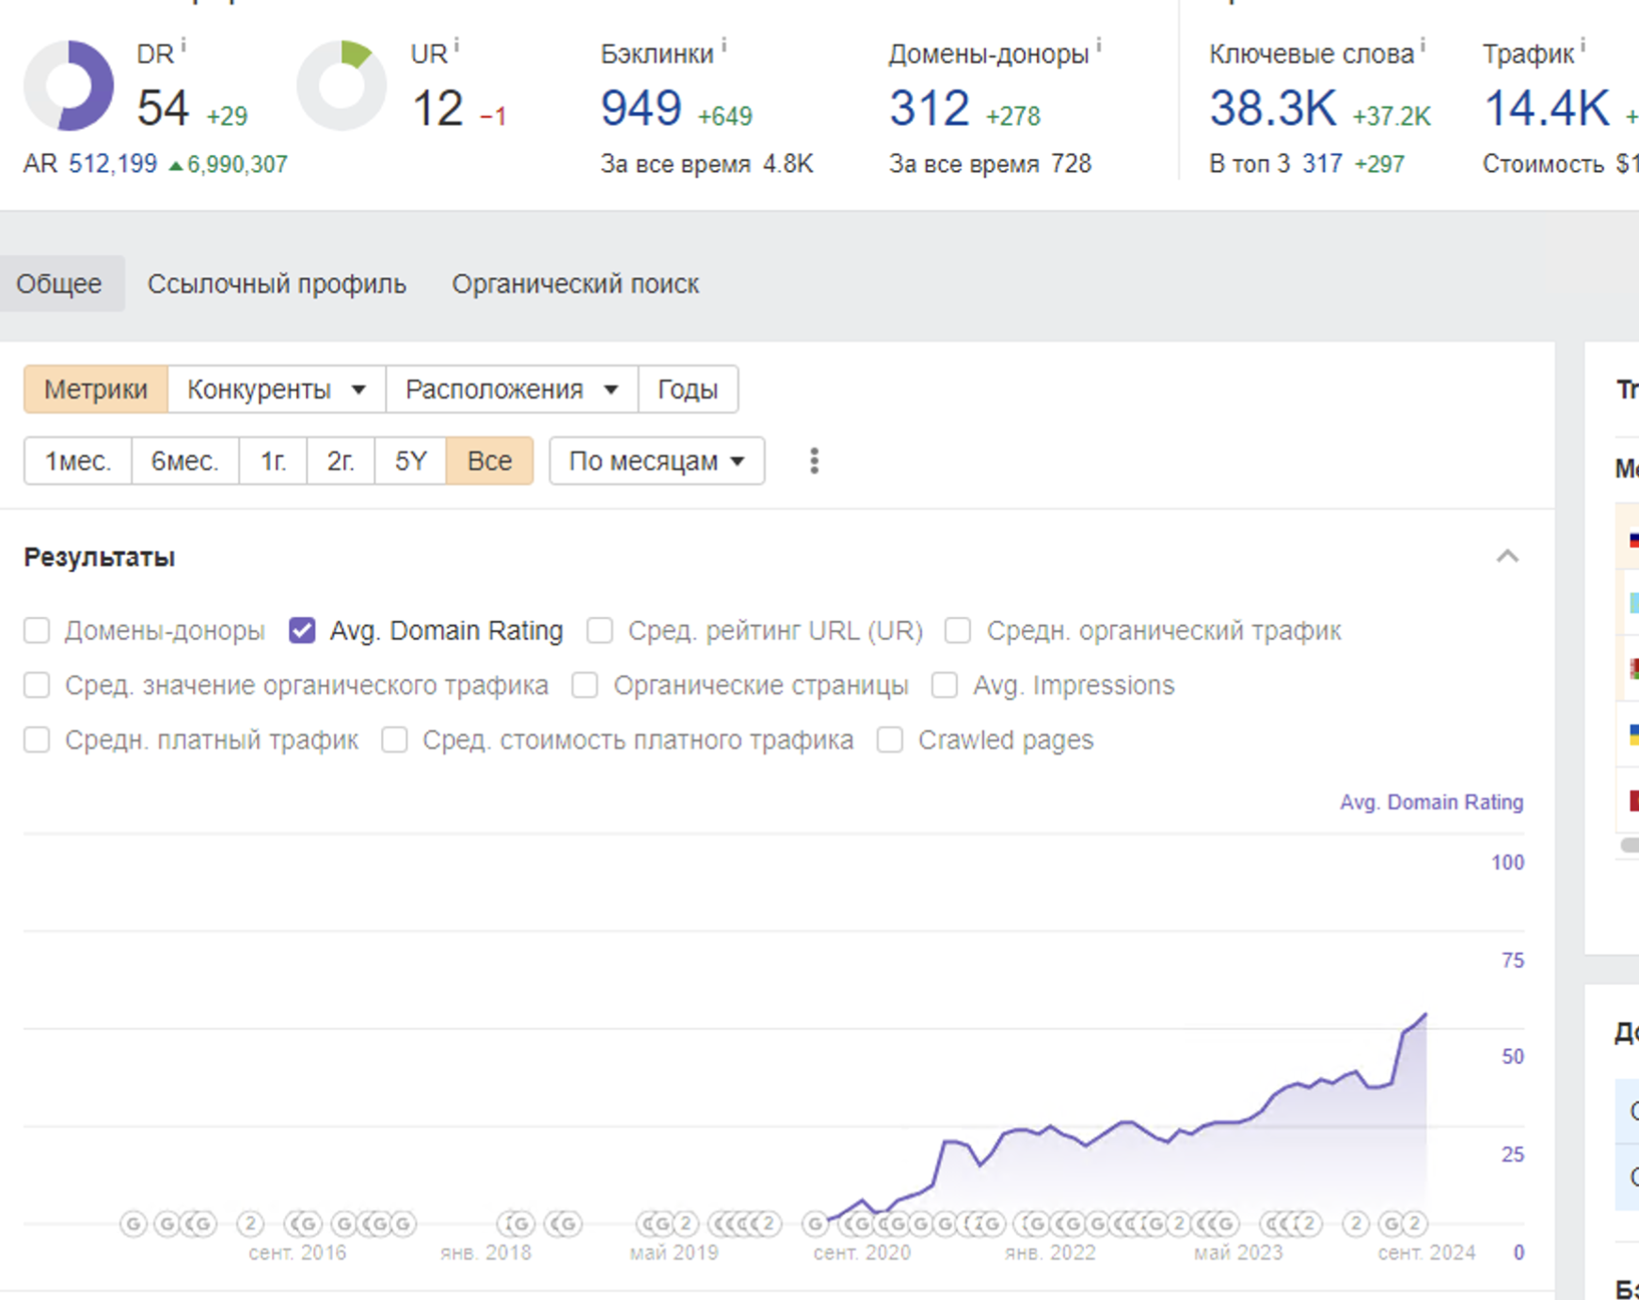Screen dimensions: 1639x1300
Task: Open the three-dot chart options menu
Action: pos(814,461)
